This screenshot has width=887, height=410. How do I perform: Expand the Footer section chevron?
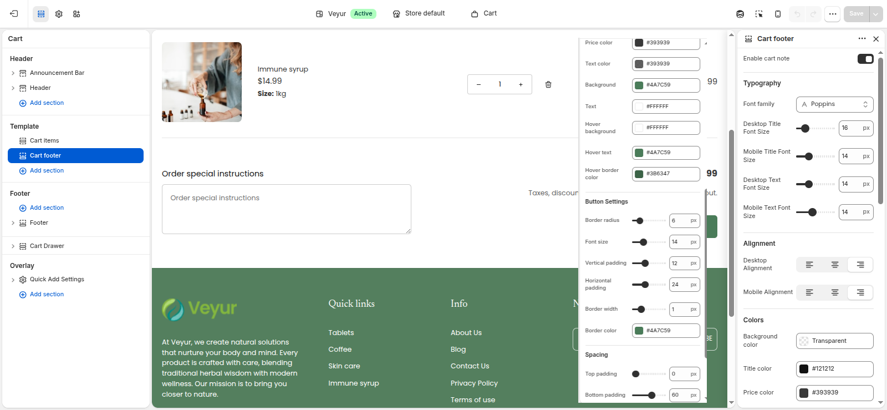[x=13, y=223]
